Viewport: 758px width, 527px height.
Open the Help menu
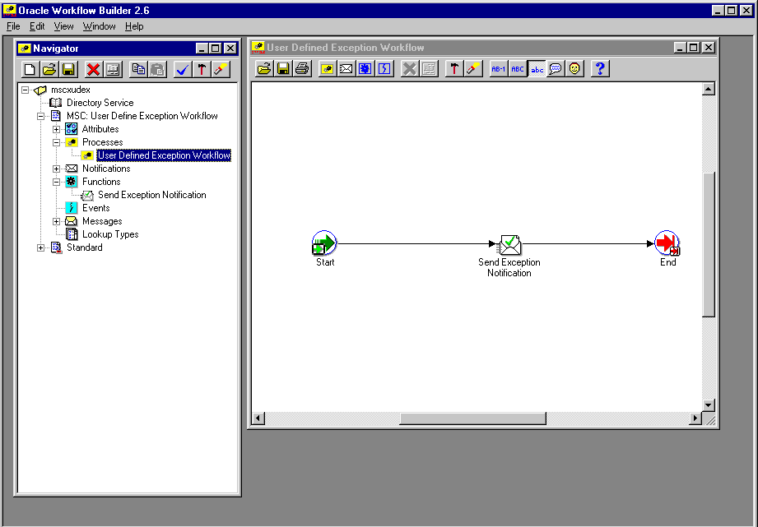pos(134,26)
